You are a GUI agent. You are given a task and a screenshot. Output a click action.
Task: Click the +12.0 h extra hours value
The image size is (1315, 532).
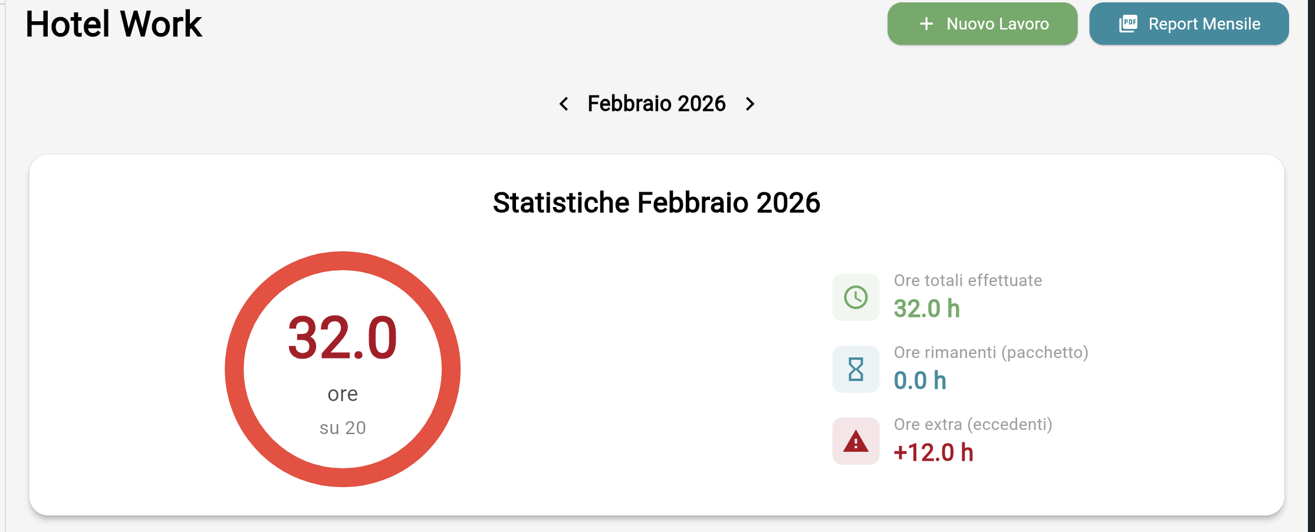933,452
